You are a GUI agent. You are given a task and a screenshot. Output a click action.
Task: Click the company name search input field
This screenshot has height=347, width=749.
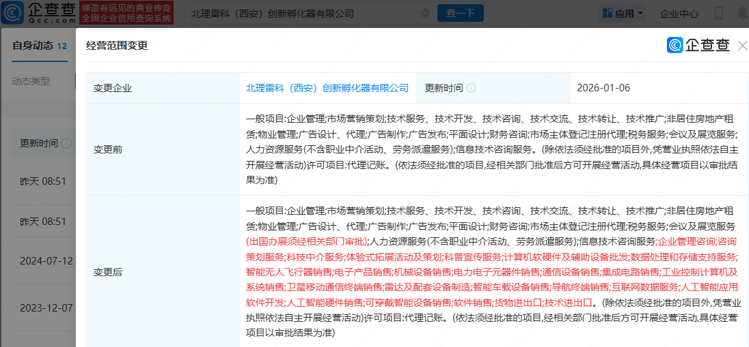point(301,13)
